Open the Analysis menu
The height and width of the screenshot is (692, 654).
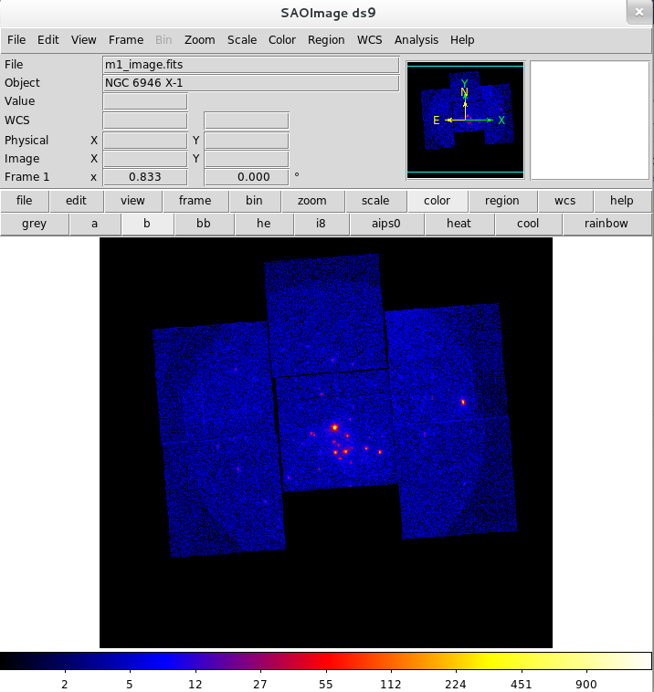tap(416, 40)
